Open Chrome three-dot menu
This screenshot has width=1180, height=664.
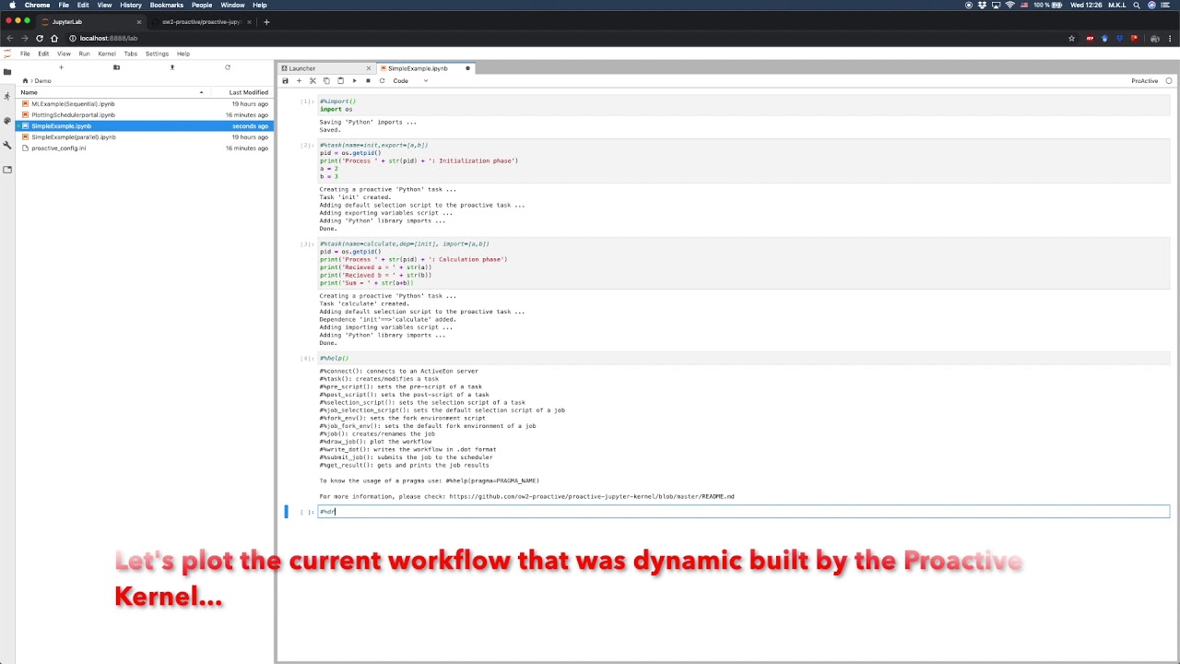point(1171,38)
